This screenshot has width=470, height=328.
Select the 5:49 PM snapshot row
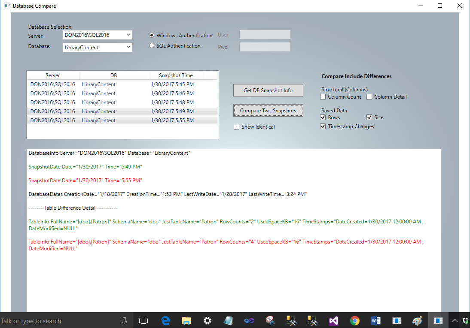(122, 111)
